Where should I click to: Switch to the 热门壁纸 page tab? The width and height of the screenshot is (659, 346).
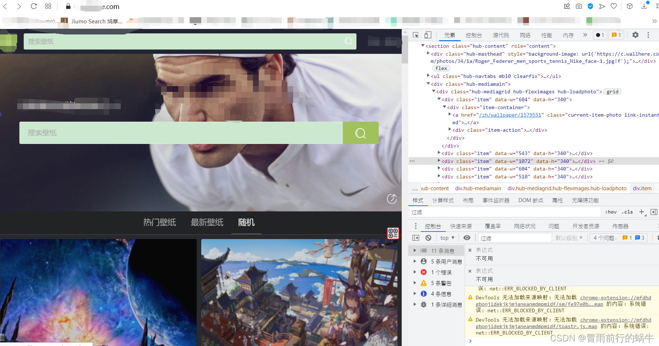click(160, 223)
